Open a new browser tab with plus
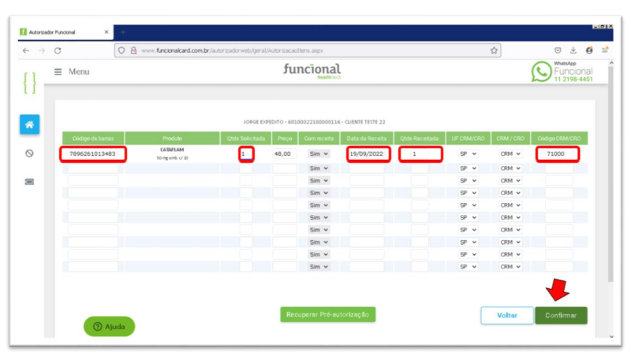Screen dimensions: 631x355 (123, 32)
